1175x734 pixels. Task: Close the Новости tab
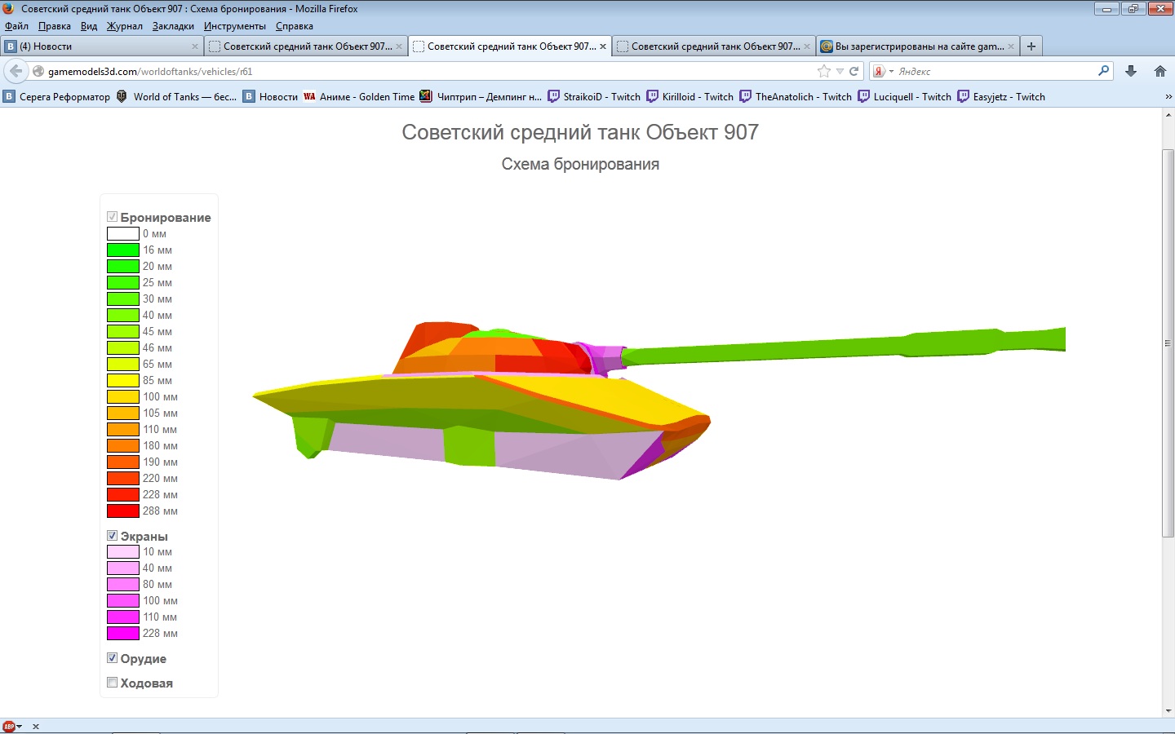(195, 46)
